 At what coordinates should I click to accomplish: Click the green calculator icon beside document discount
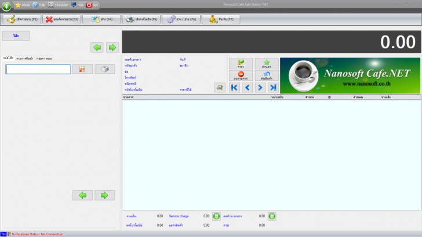click(272, 216)
